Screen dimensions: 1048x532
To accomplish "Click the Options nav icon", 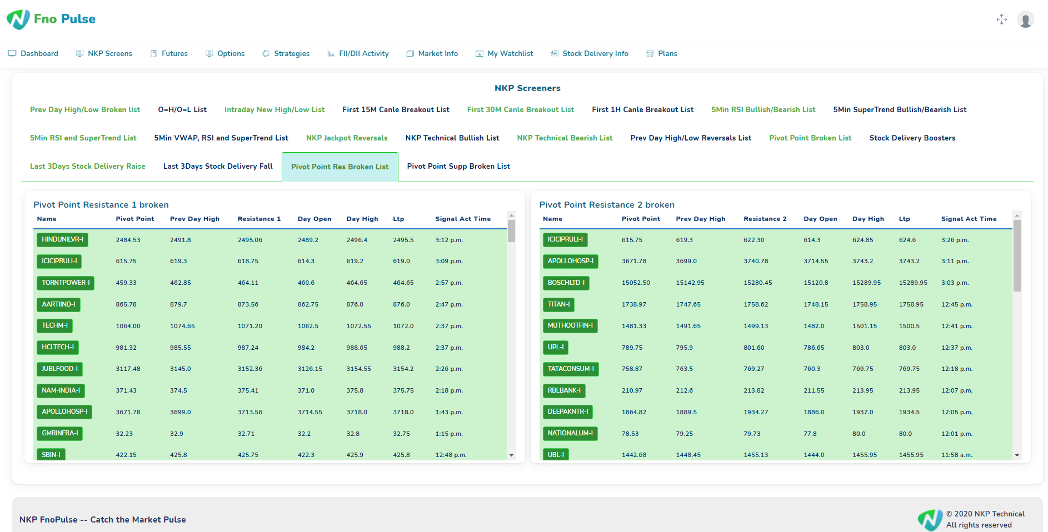I will [x=209, y=54].
